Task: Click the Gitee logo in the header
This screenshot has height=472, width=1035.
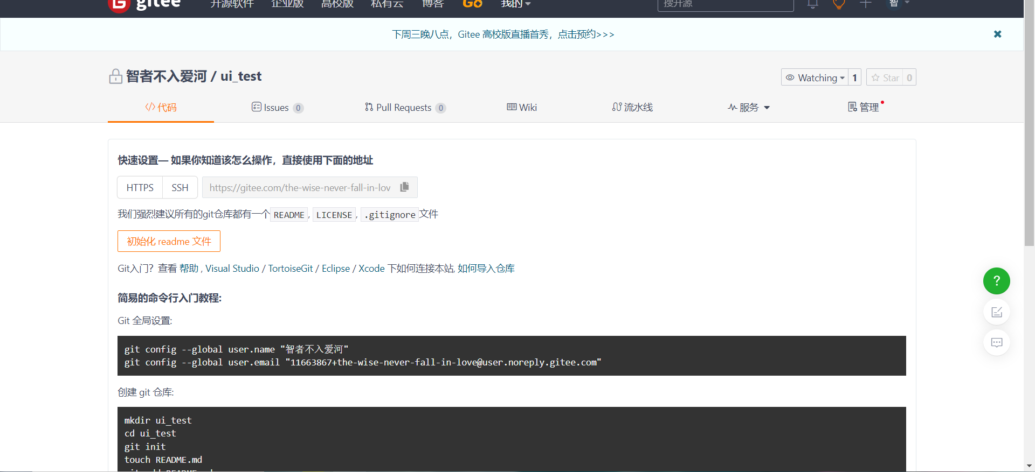Action: 144,5
